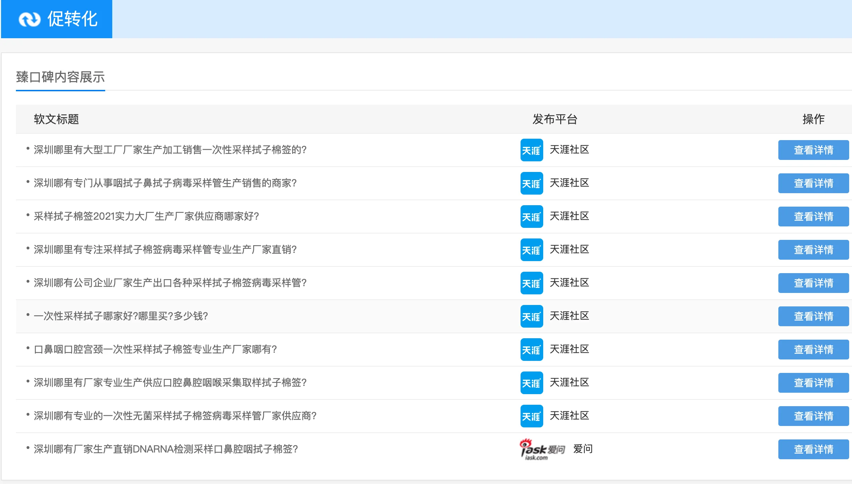Click the 发布平台 column header
Viewport: 852px width, 484px height.
[555, 119]
